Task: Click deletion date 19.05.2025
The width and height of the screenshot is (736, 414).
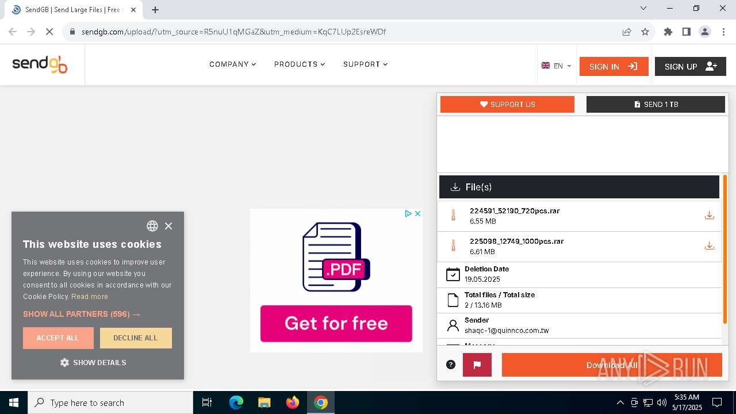Action: coord(482,279)
